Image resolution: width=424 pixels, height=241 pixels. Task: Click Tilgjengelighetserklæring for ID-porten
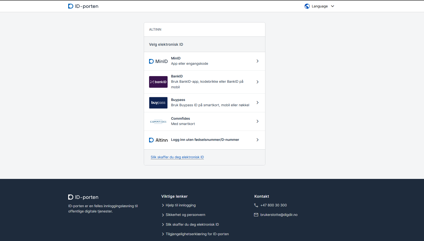[197, 234]
